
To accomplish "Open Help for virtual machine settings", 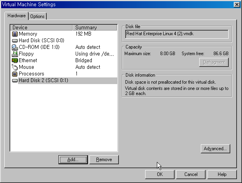I will tap(222, 174).
